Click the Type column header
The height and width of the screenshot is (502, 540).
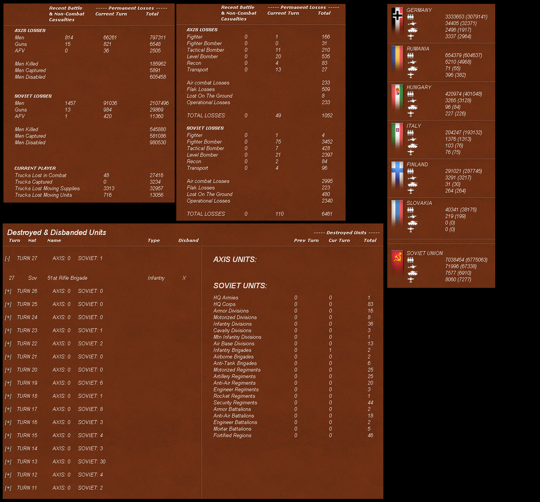click(154, 240)
